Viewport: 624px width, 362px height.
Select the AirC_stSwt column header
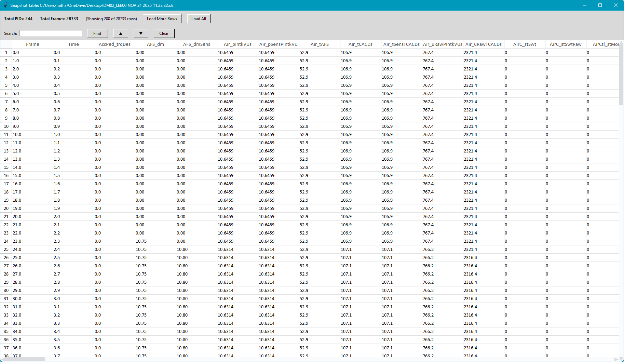coord(525,44)
